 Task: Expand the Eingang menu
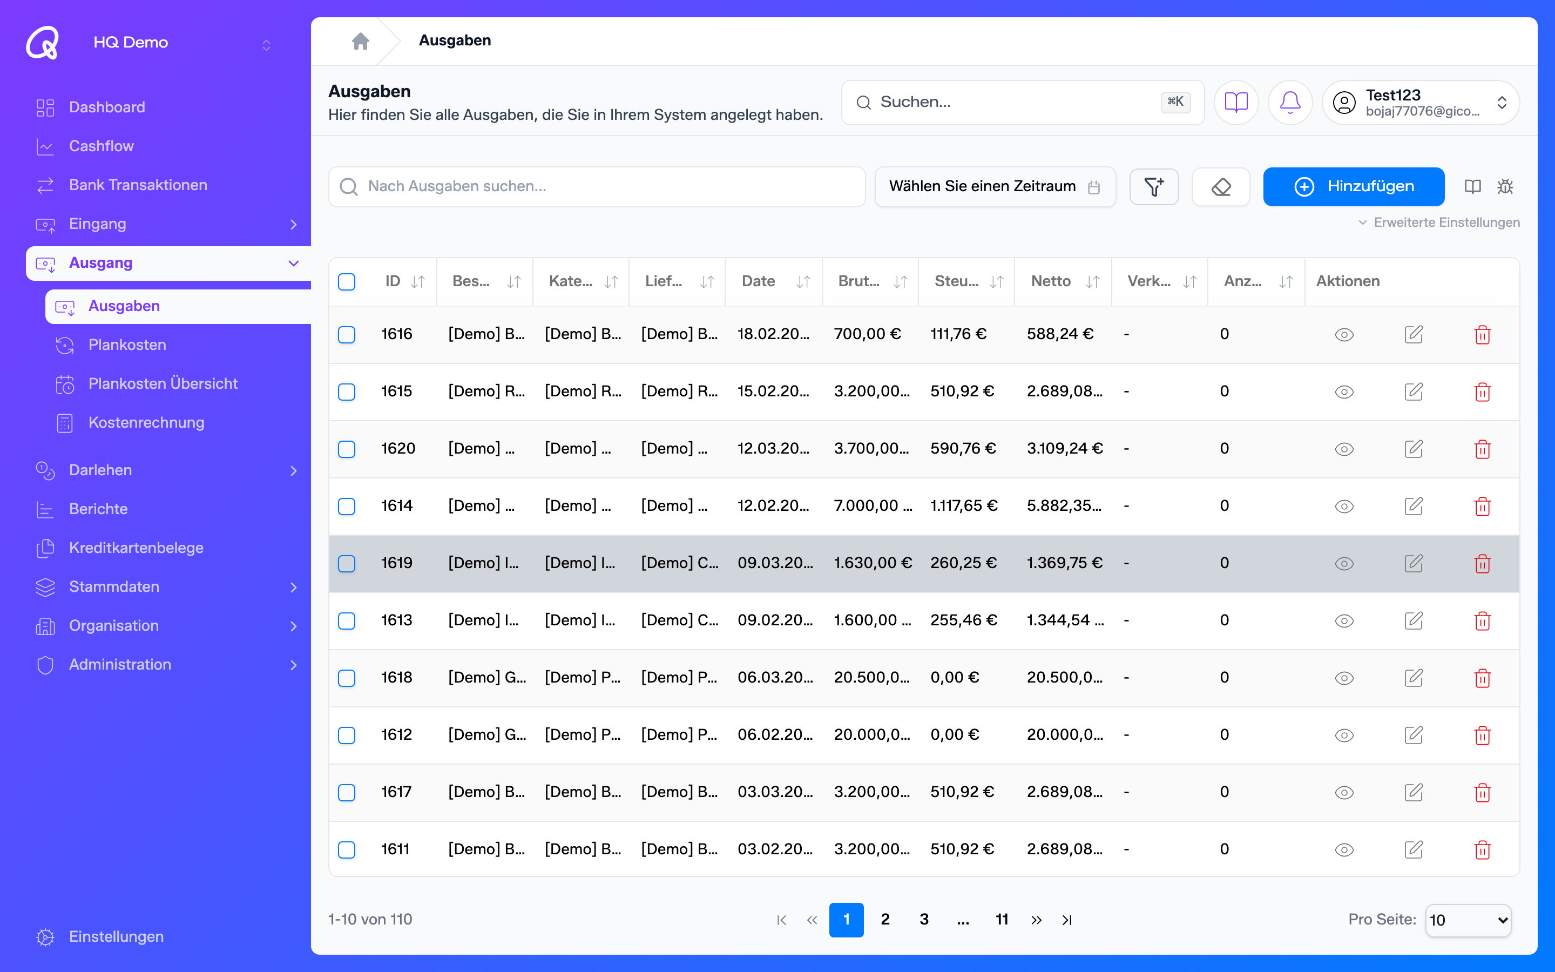[x=168, y=224]
